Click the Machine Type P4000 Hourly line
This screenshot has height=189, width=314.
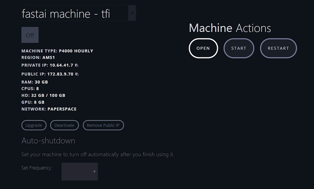pyautogui.click(x=57, y=51)
